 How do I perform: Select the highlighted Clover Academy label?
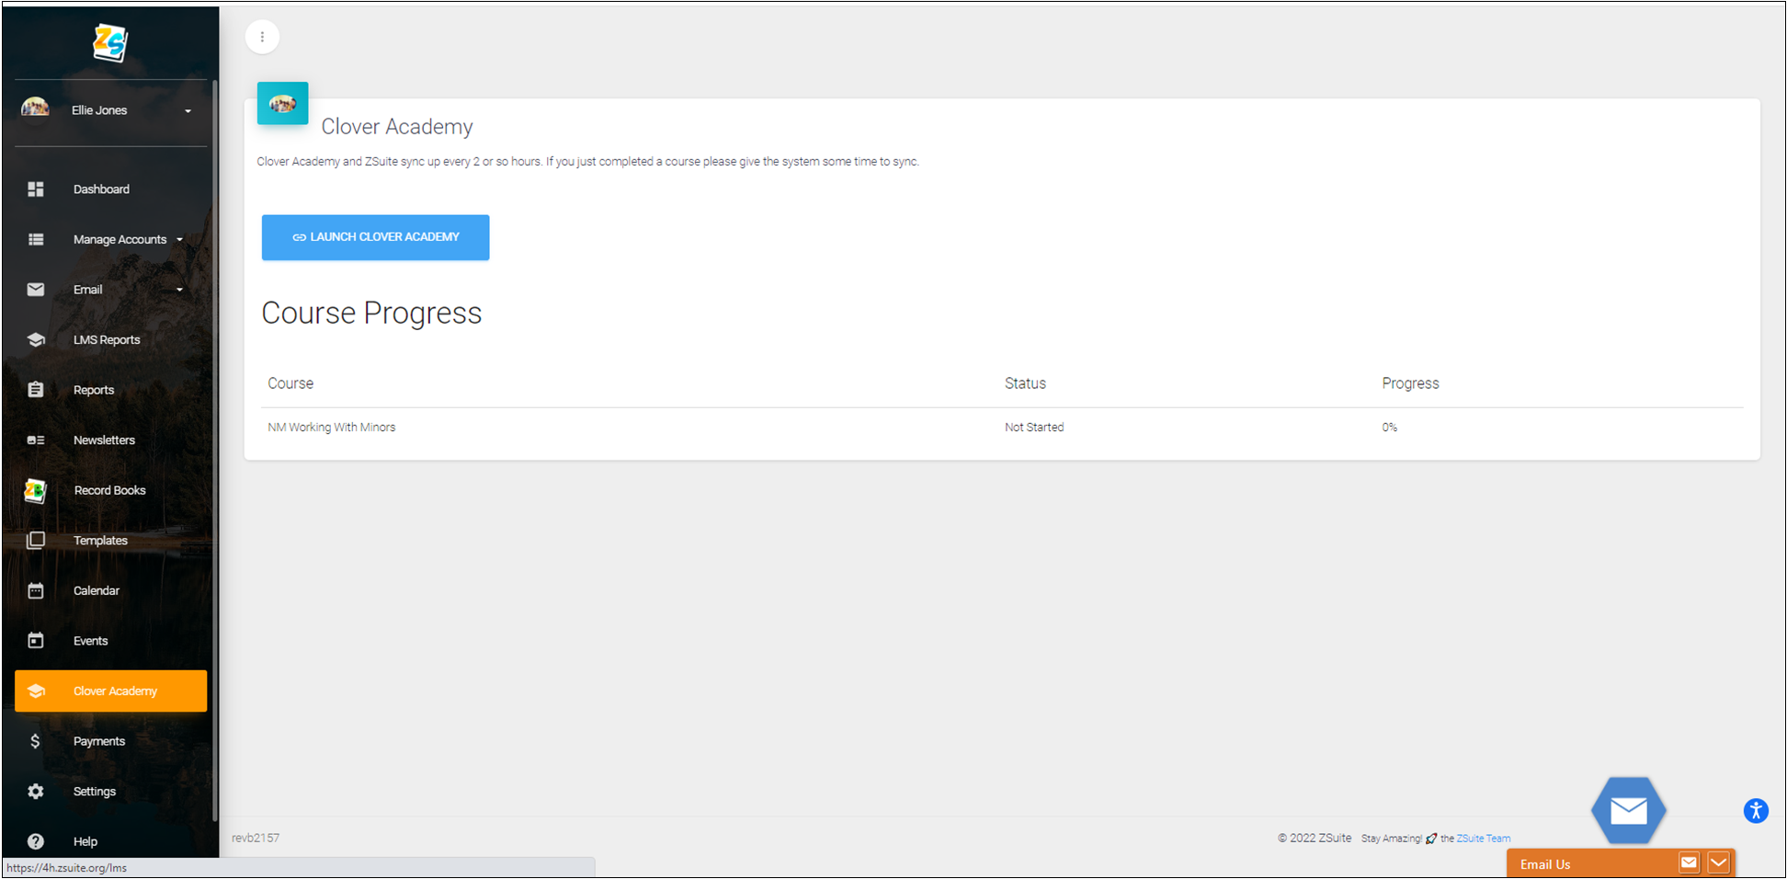tap(115, 691)
